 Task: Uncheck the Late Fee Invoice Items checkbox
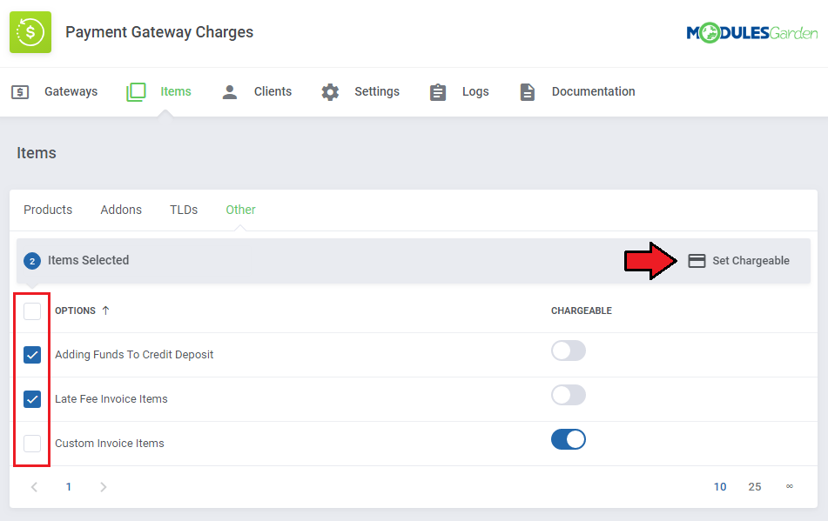click(32, 399)
